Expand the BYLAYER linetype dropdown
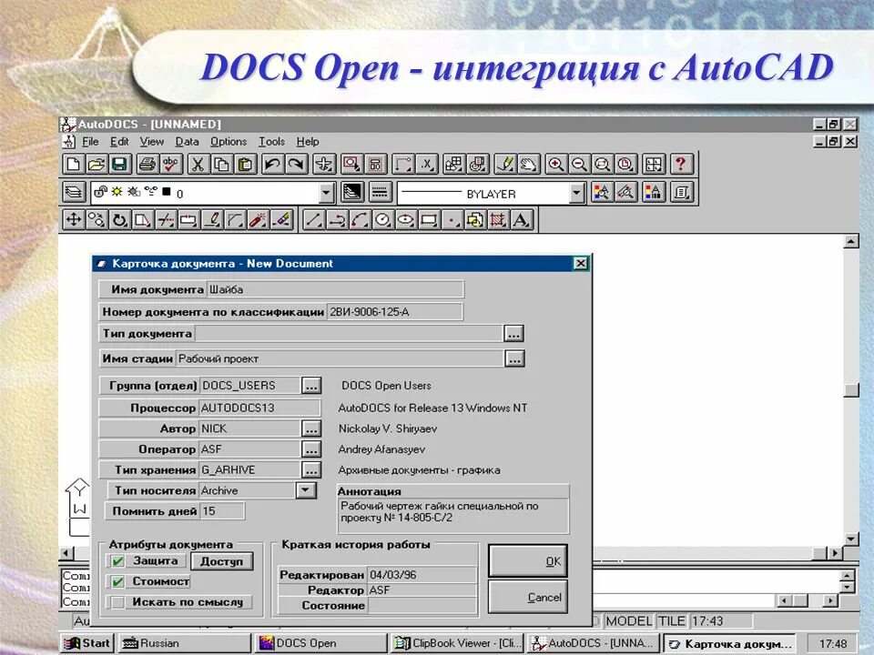The width and height of the screenshot is (874, 655). 577,193
